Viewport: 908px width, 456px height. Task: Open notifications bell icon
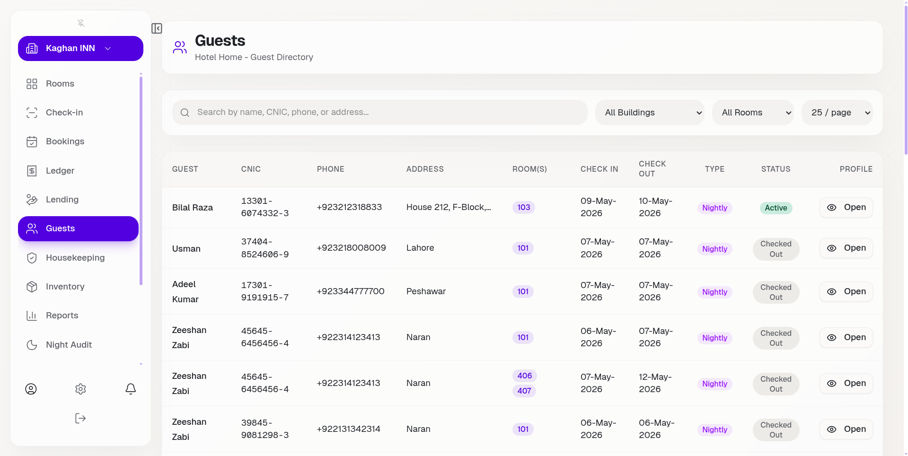[131, 389]
